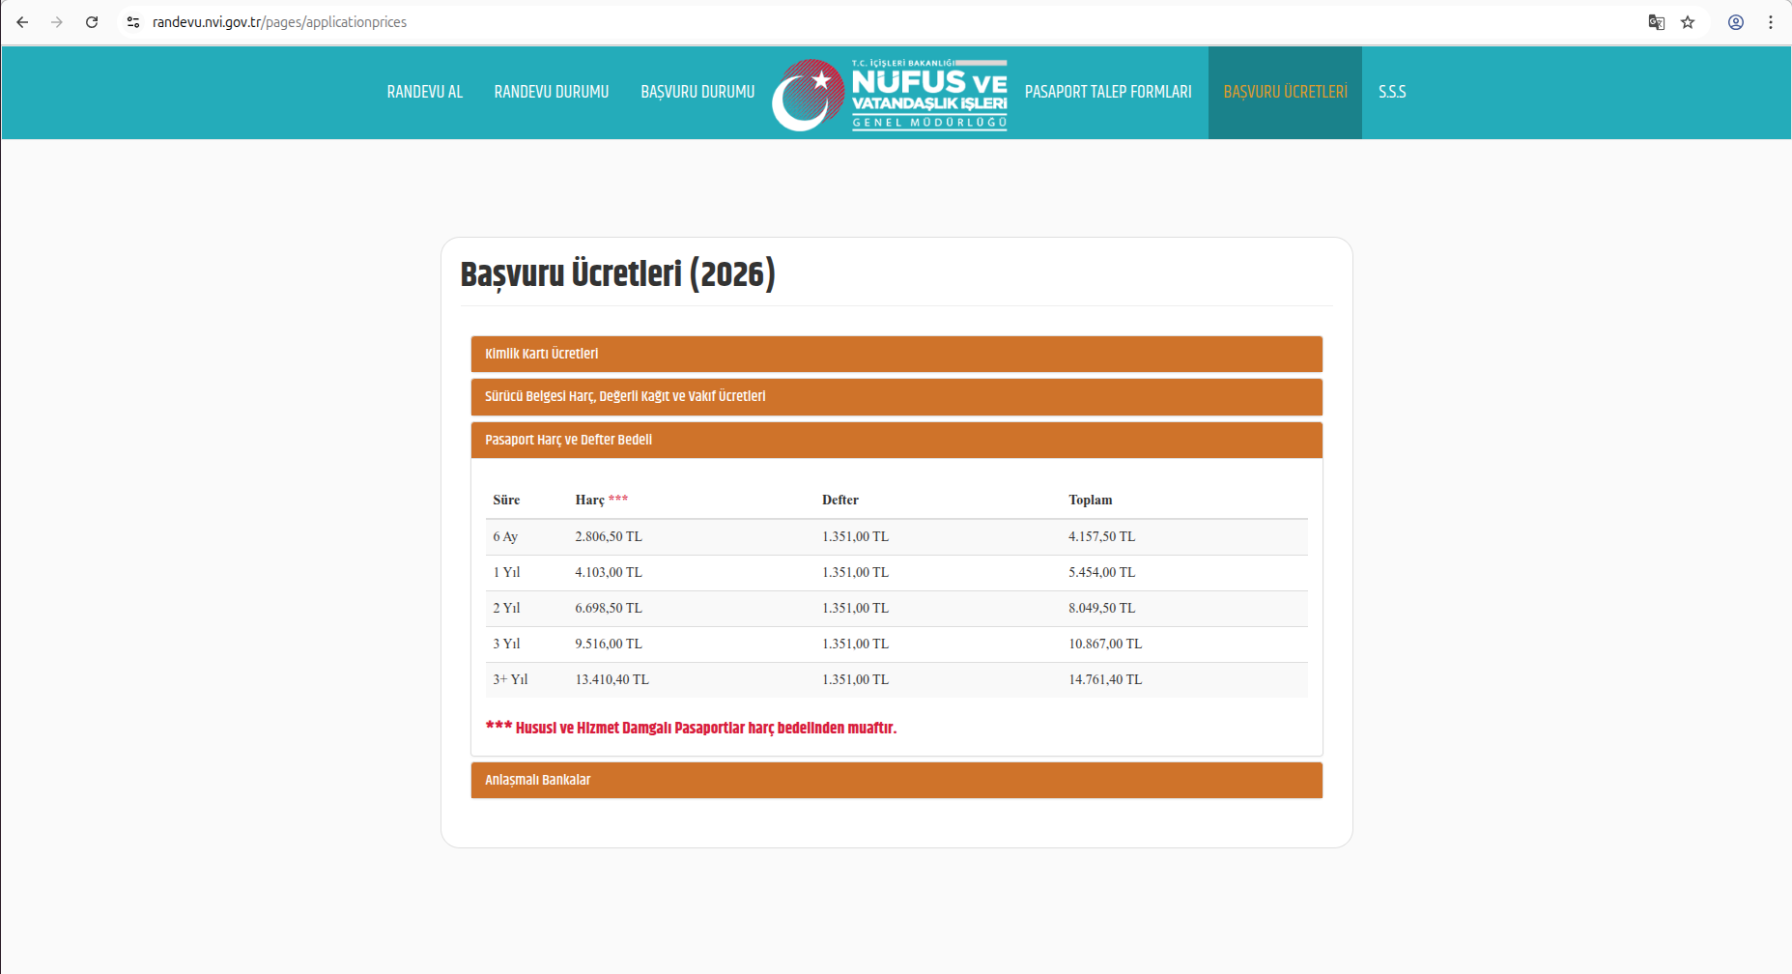Click the 4.157,50 TL total value

coord(1101,536)
